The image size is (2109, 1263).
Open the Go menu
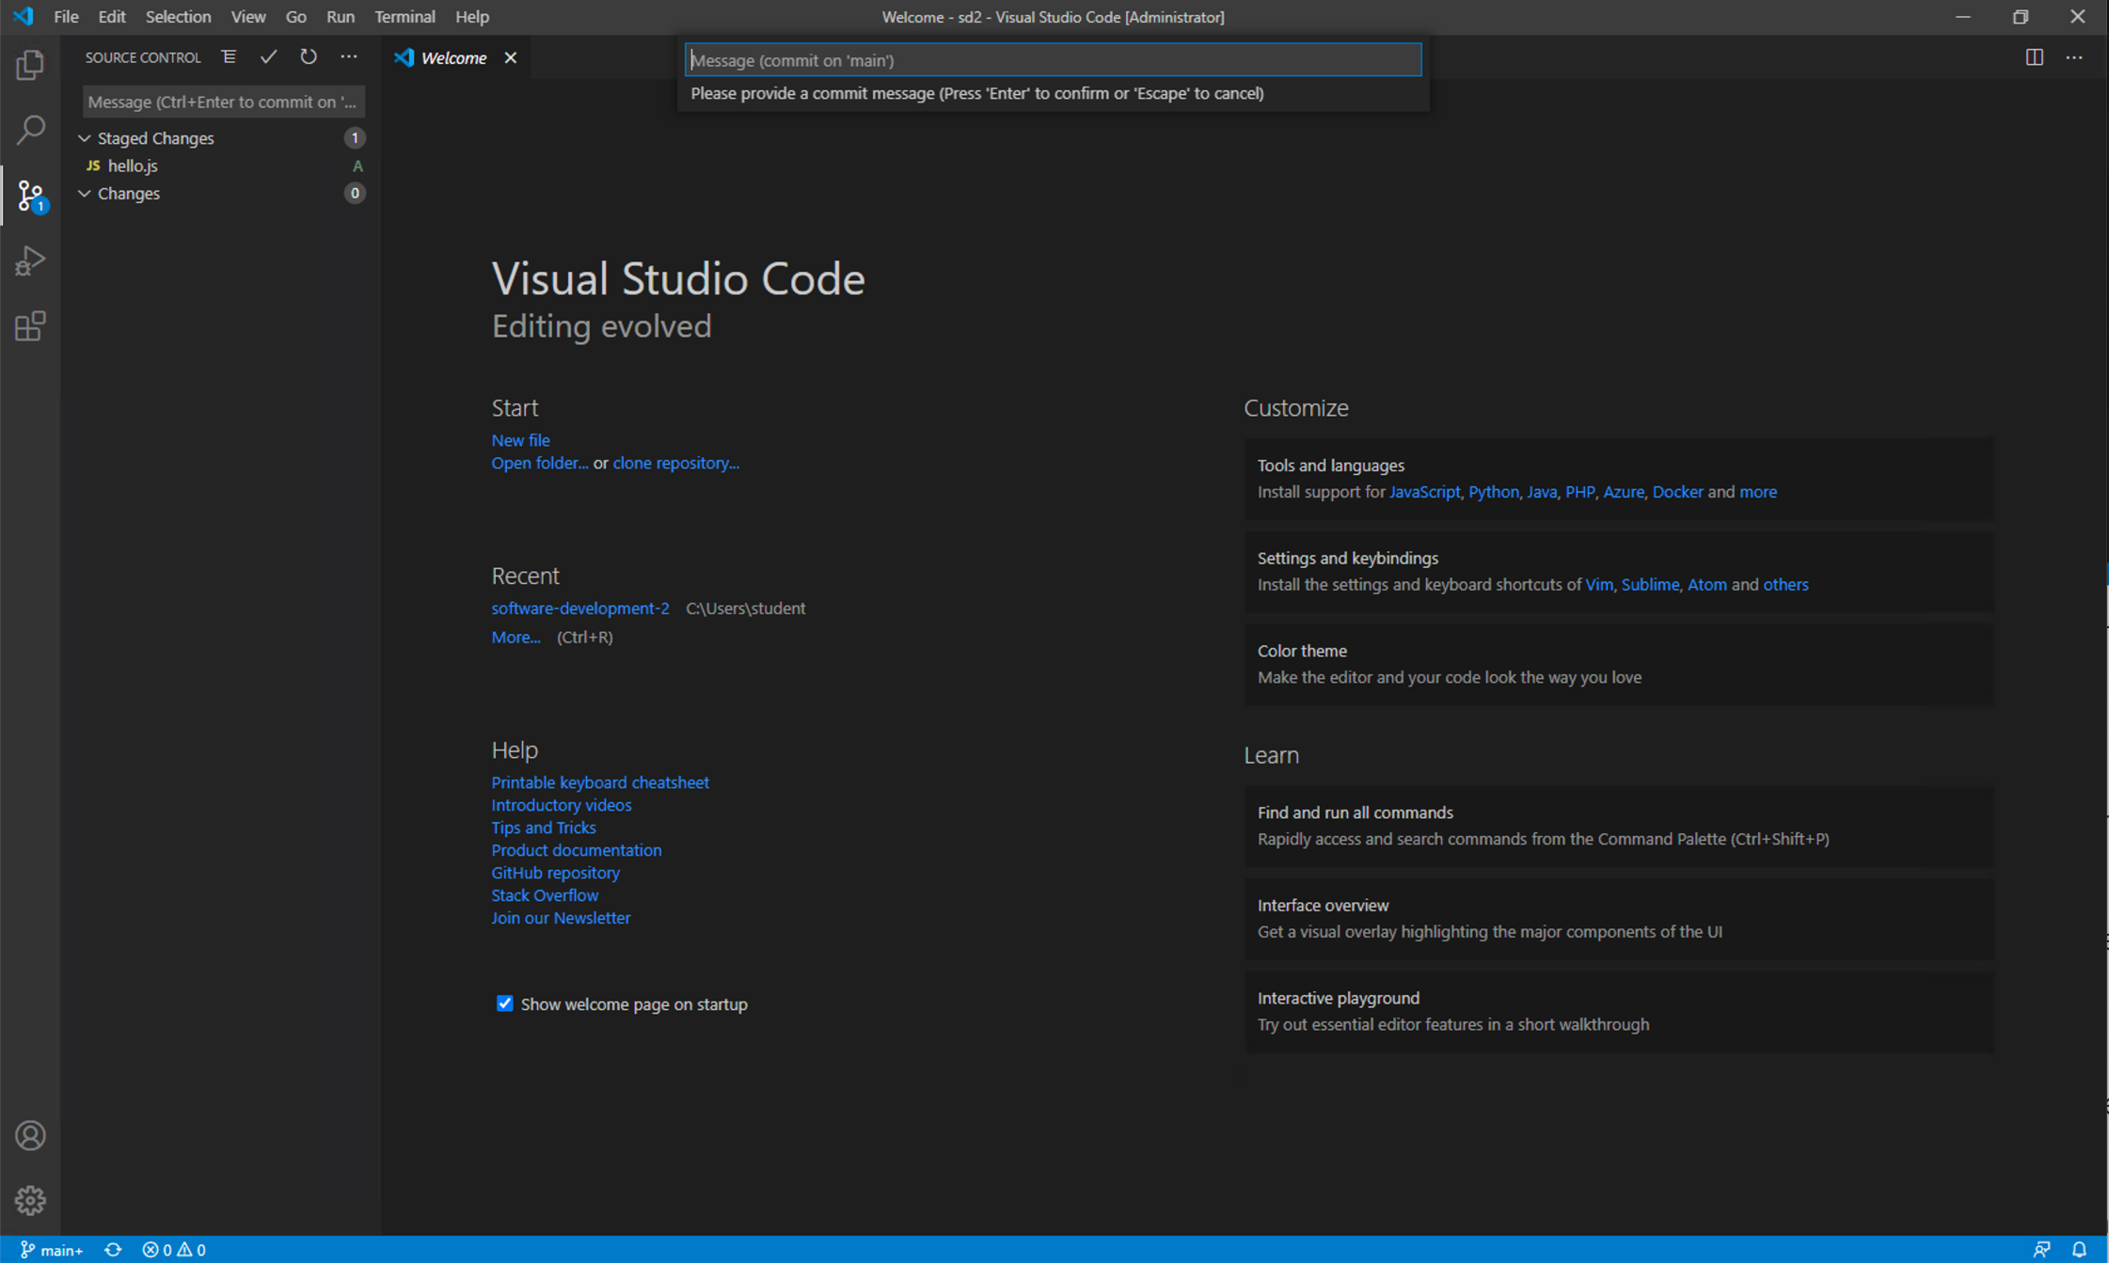(295, 17)
